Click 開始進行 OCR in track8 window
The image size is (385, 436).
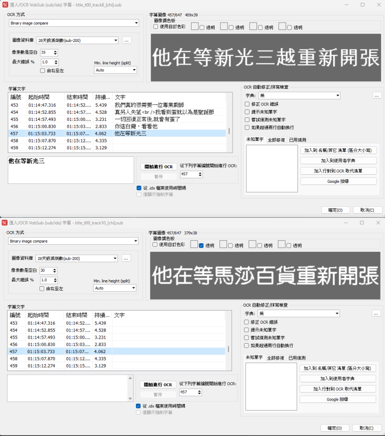click(158, 166)
